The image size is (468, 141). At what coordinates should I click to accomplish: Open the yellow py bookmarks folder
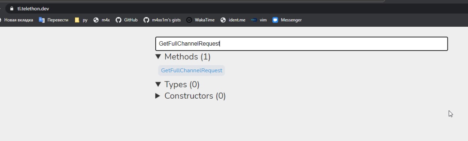pos(77,20)
